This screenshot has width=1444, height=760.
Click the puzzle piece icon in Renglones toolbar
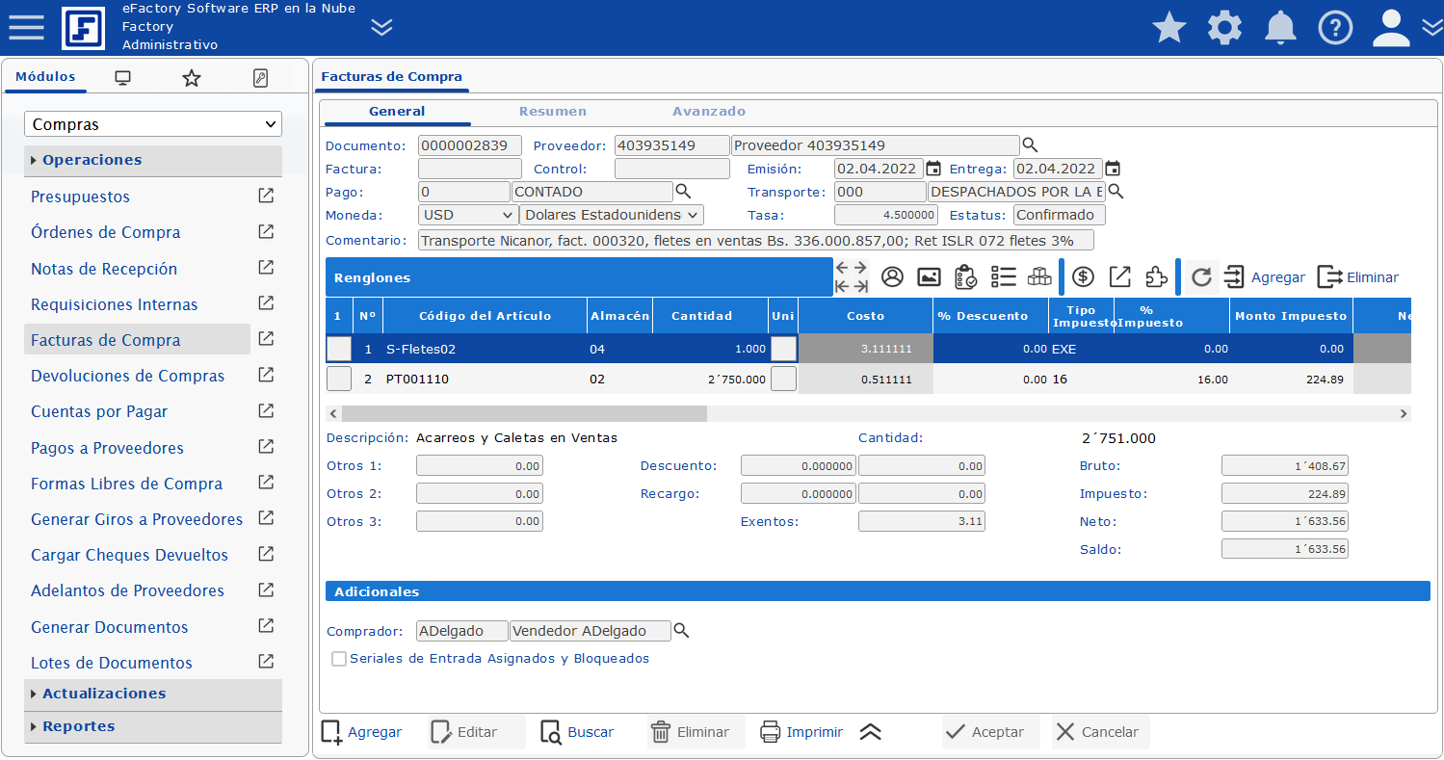(x=1156, y=277)
